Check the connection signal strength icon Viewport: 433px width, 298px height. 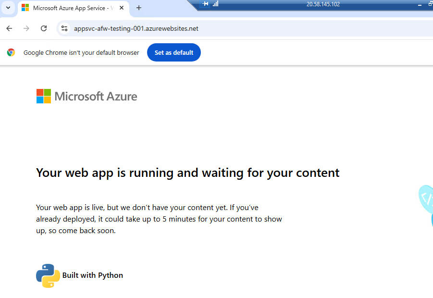215,4
